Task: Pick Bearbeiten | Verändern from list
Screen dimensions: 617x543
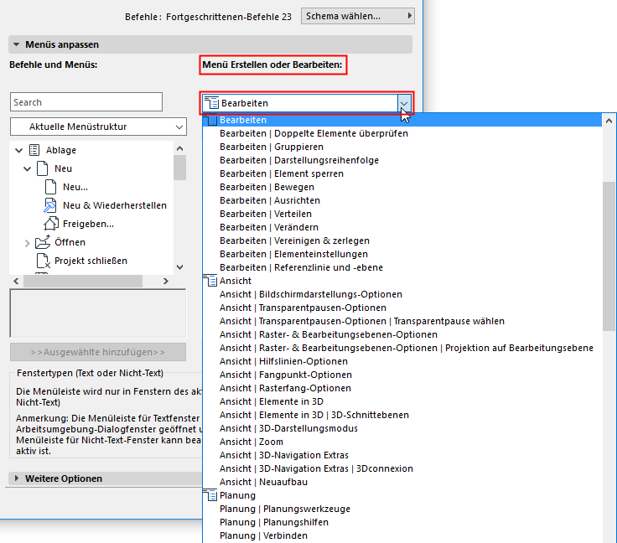Action: 269,227
